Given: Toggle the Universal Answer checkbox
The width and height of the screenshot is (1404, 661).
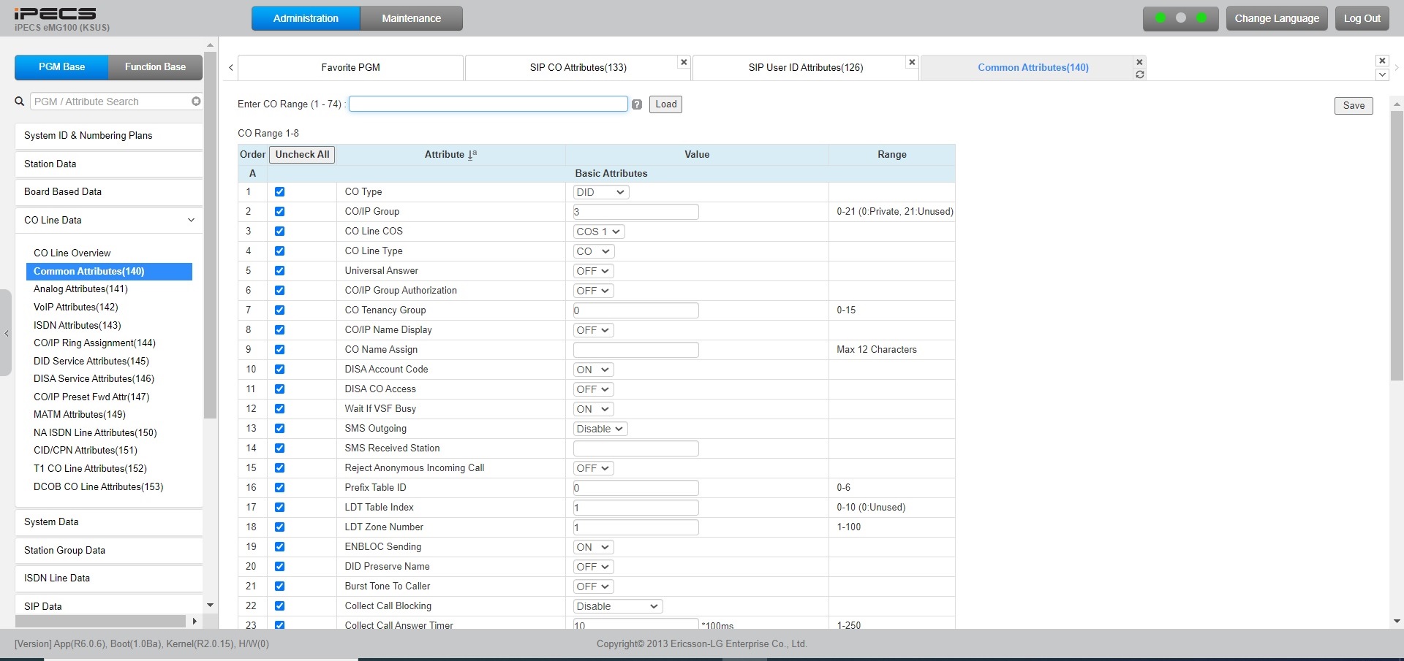Looking at the screenshot, I should coord(279,271).
